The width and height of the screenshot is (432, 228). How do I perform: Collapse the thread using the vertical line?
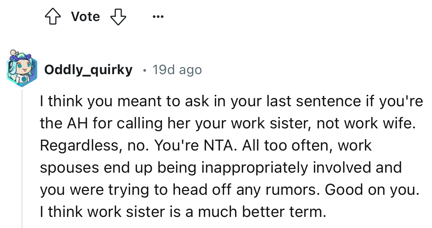[22, 159]
